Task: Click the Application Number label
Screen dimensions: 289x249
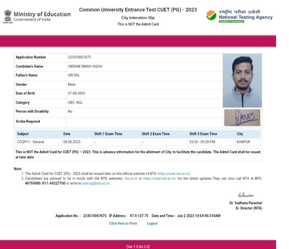Action: coord(31,57)
